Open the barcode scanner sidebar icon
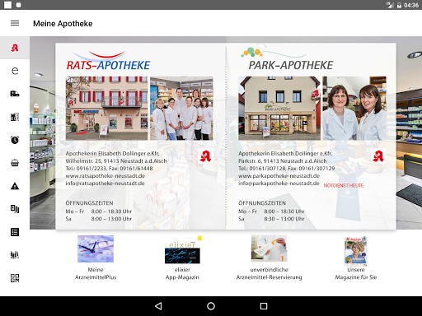 [x=15, y=209]
